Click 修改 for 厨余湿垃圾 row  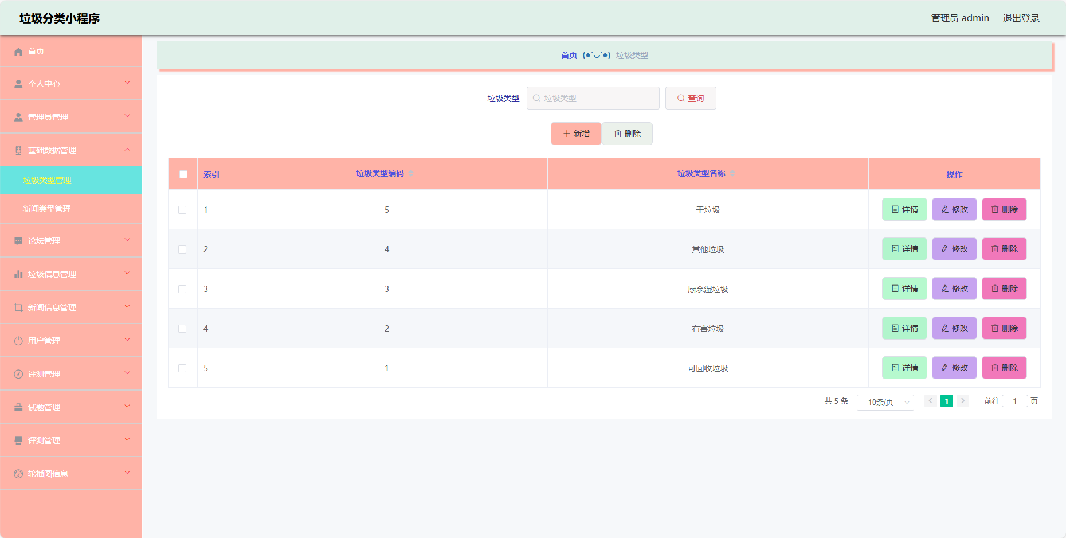pos(954,289)
